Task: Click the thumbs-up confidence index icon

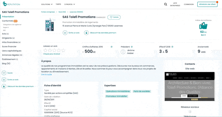Action: click(x=203, y=26)
